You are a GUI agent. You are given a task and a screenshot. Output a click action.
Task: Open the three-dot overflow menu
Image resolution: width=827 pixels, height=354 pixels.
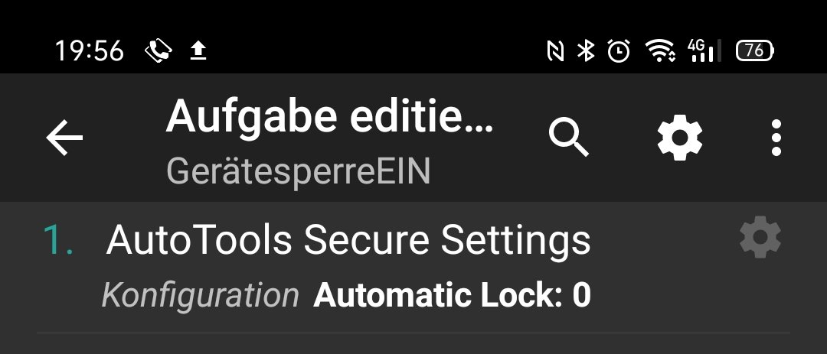tap(776, 138)
